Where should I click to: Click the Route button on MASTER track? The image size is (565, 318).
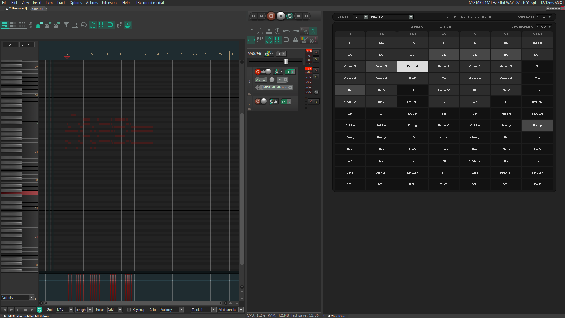[x=269, y=54]
